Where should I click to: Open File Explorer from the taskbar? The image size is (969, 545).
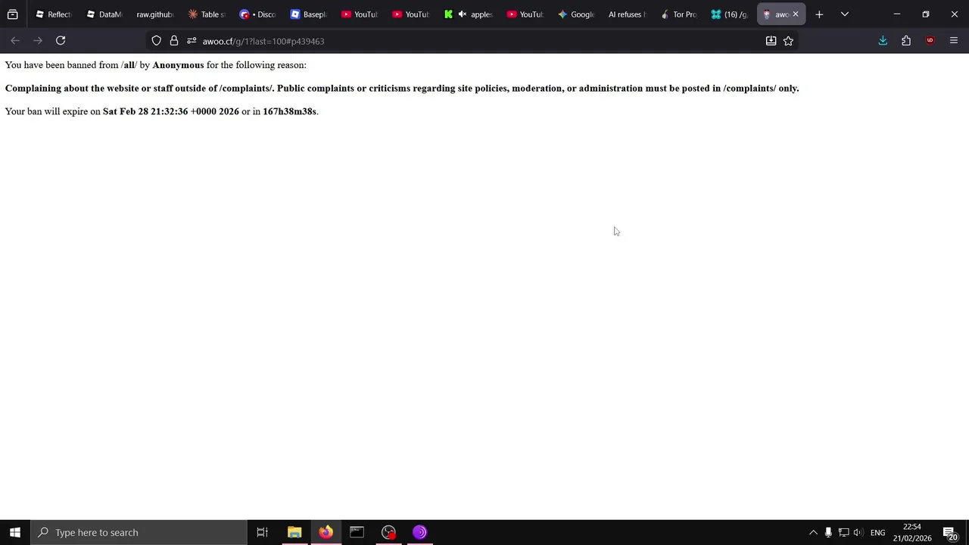(x=294, y=532)
